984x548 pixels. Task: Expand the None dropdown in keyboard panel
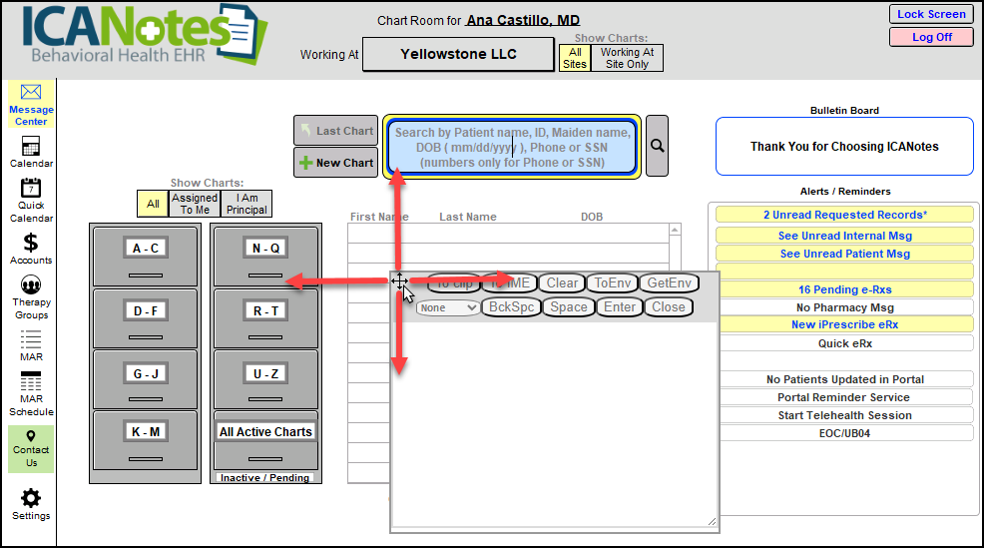tap(448, 307)
